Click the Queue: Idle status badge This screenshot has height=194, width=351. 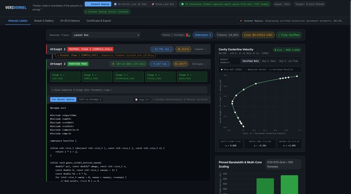pyautogui.click(x=282, y=4)
